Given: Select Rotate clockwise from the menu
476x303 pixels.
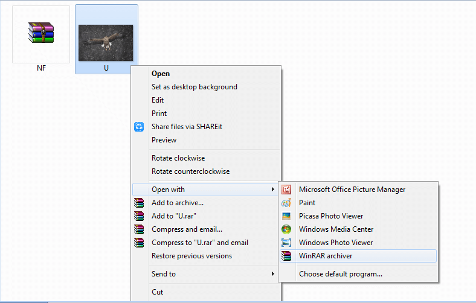Looking at the screenshot, I should point(178,158).
